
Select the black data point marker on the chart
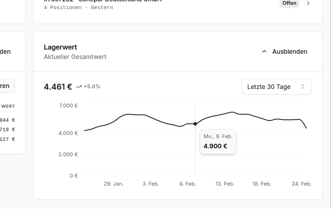tap(195, 124)
